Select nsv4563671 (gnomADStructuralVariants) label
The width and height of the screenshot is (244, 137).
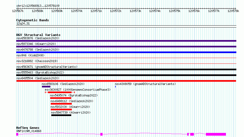[47, 67]
